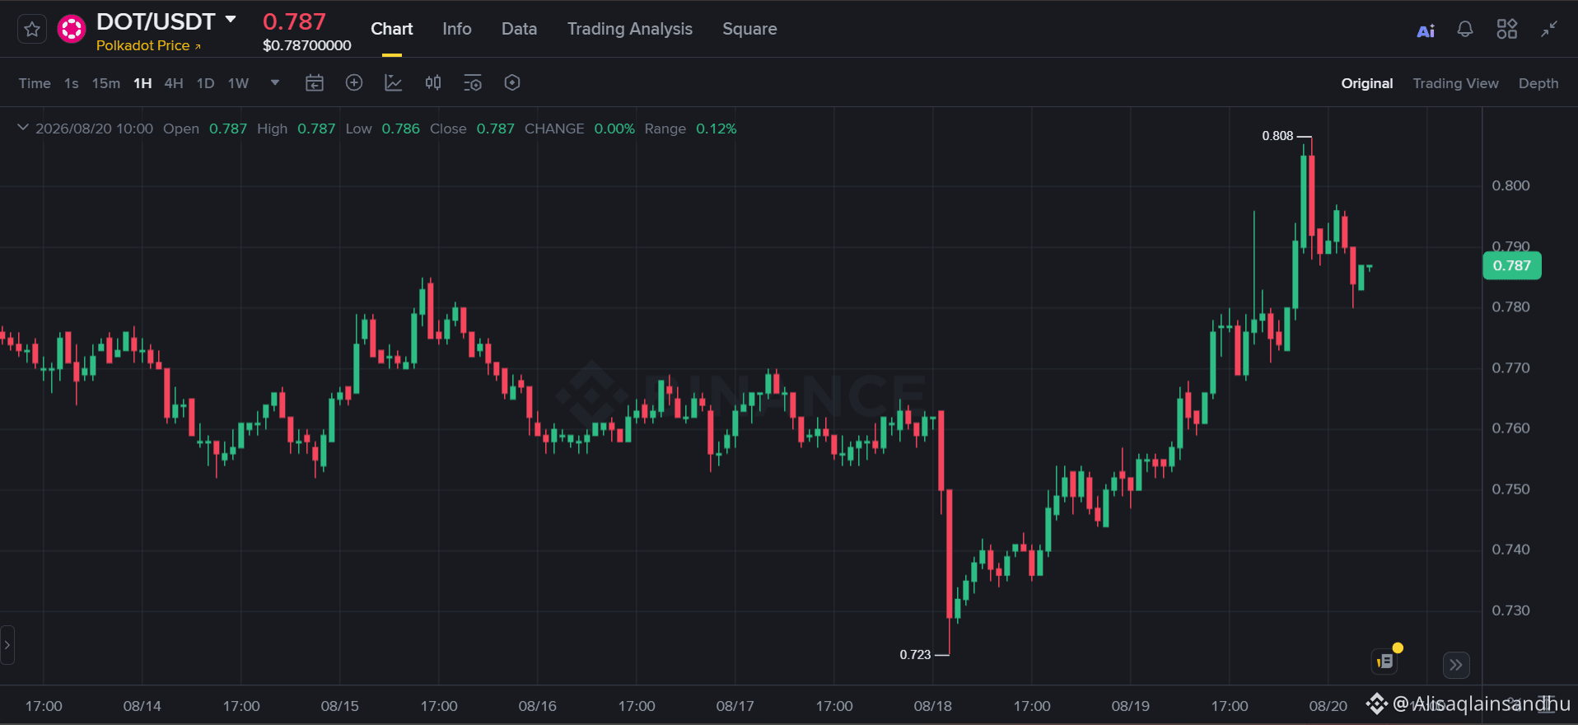This screenshot has width=1578, height=725.
Task: Switch to the Trading View chart
Action: [x=1455, y=83]
